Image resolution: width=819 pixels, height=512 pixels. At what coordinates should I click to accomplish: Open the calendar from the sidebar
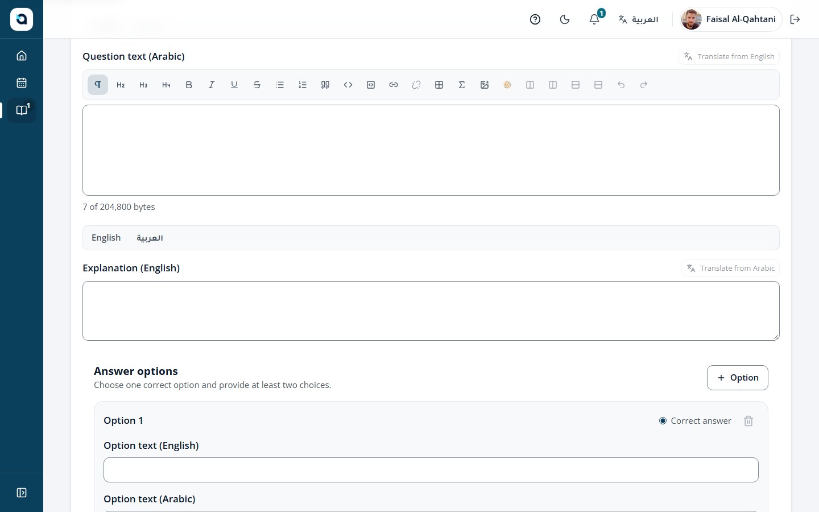click(22, 83)
